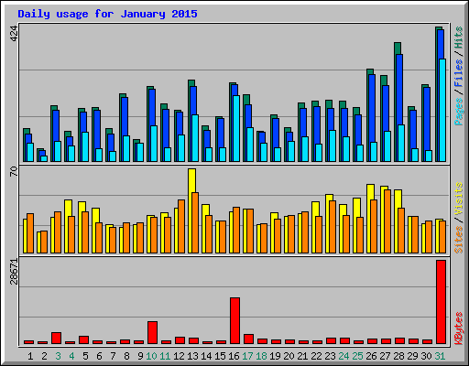The width and height of the screenshot is (469, 366).
Task: Click green day '10' on the x-axis
Action: (x=151, y=356)
